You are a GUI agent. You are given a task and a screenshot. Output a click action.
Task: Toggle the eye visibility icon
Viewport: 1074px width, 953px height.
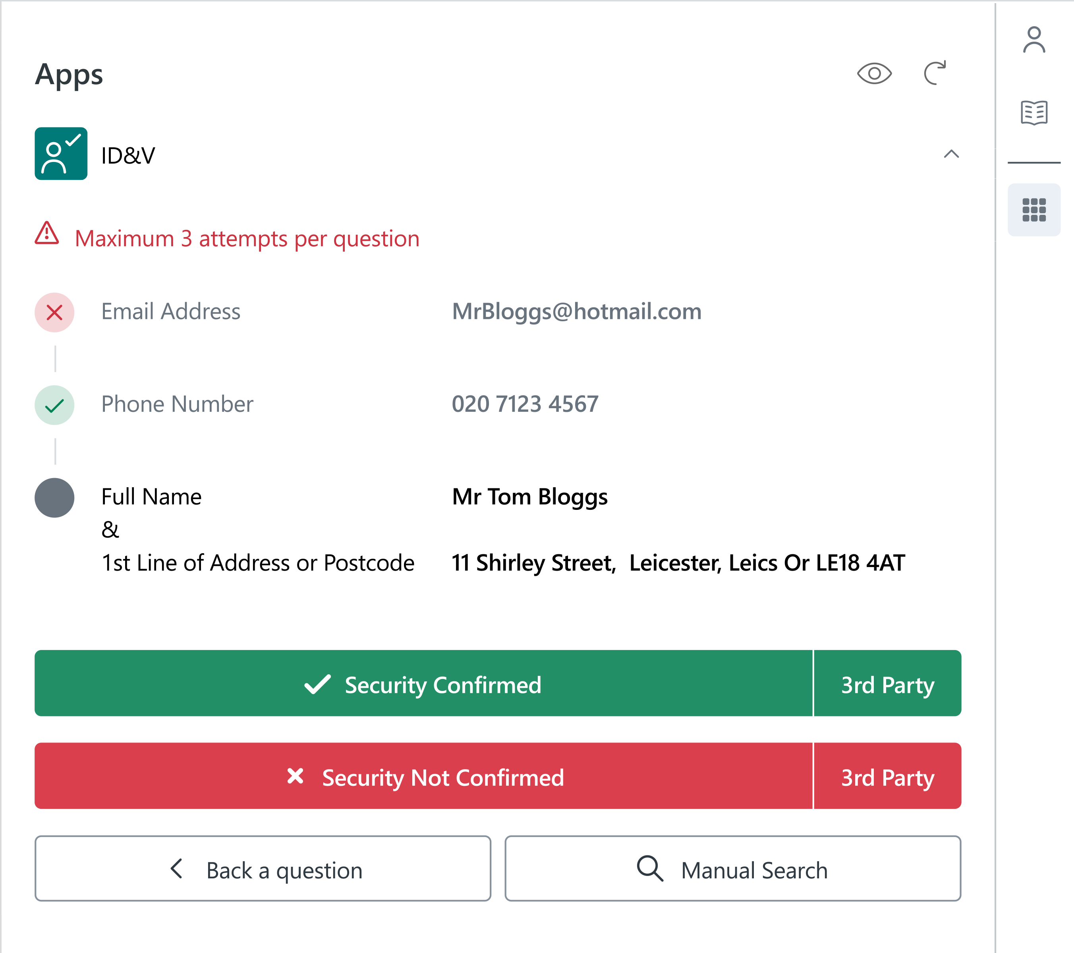tap(874, 73)
